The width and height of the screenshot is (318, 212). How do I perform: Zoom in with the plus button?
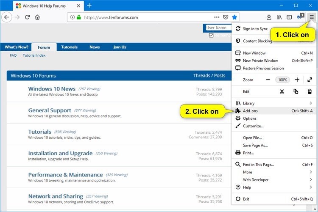pyautogui.click(x=297, y=80)
